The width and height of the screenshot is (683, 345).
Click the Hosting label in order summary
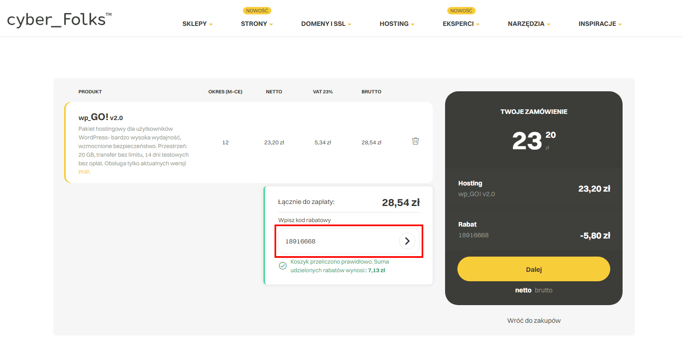(x=470, y=183)
